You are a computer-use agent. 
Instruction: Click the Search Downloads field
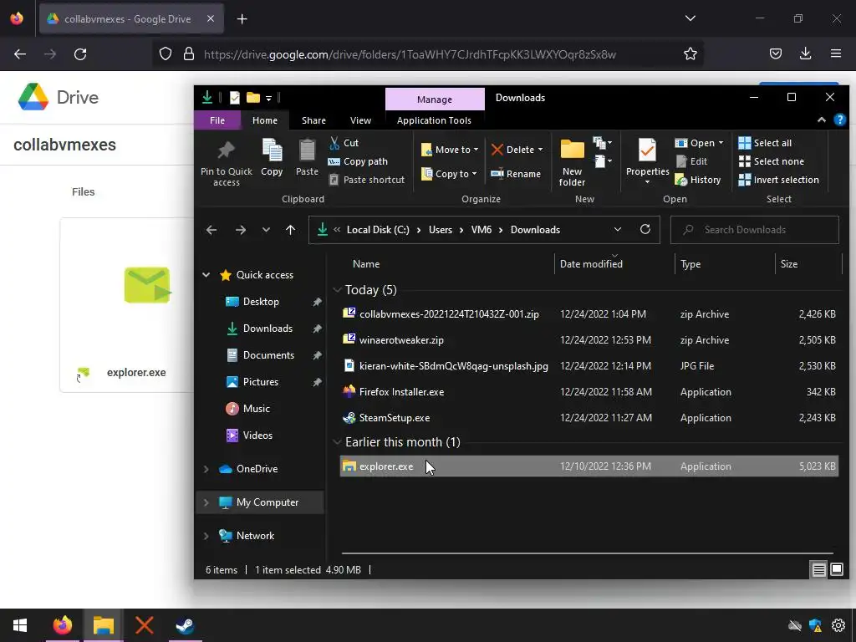coord(755,230)
